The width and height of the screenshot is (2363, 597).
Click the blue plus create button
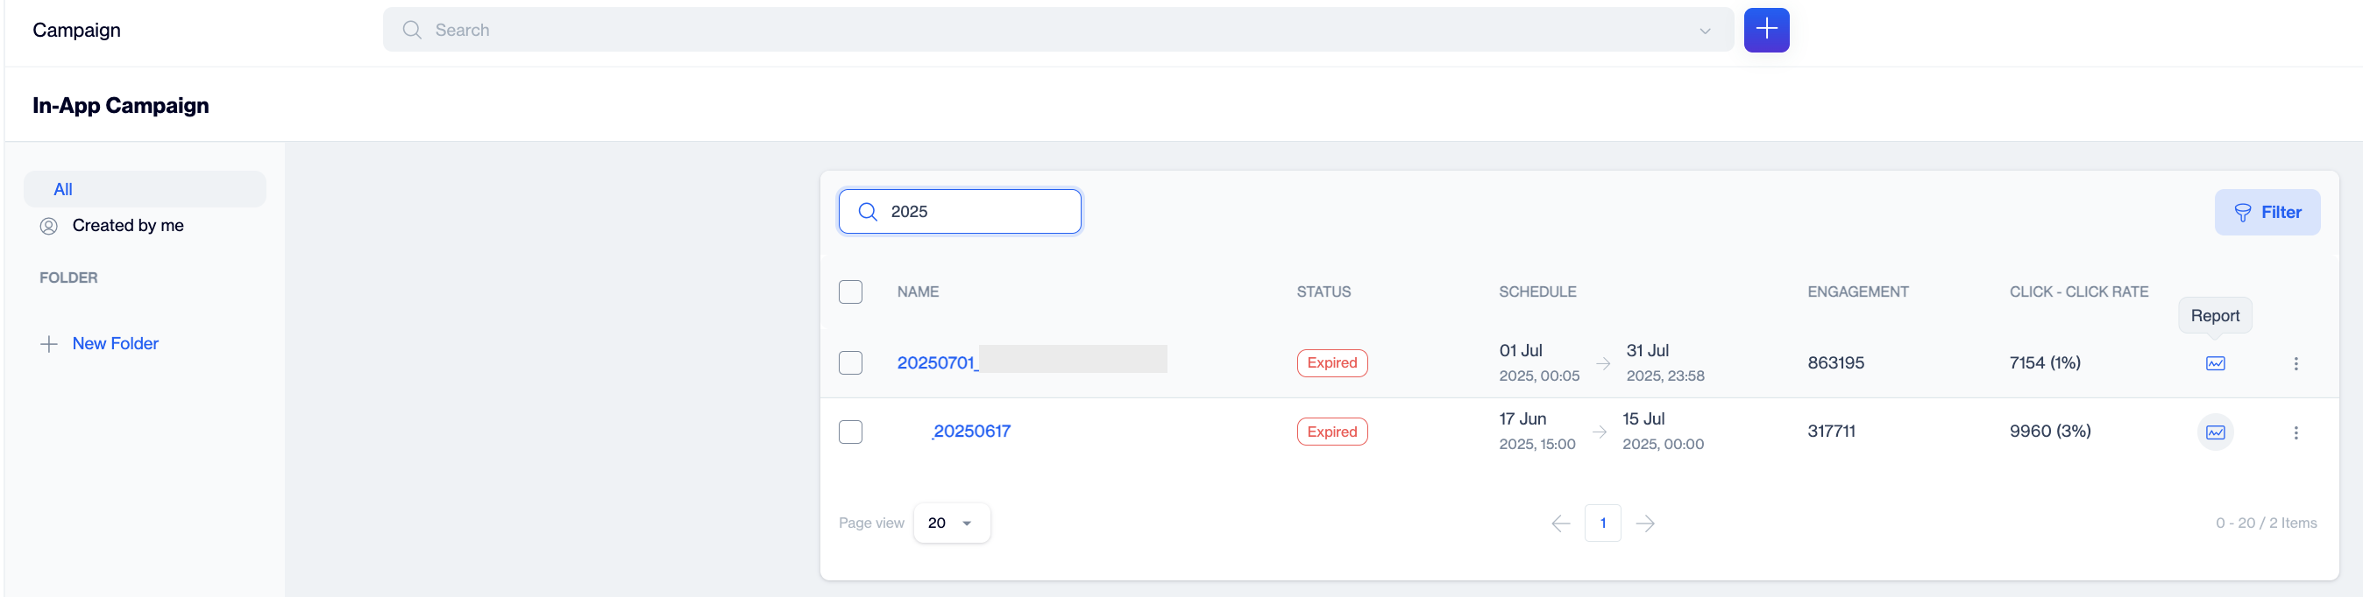click(1766, 31)
